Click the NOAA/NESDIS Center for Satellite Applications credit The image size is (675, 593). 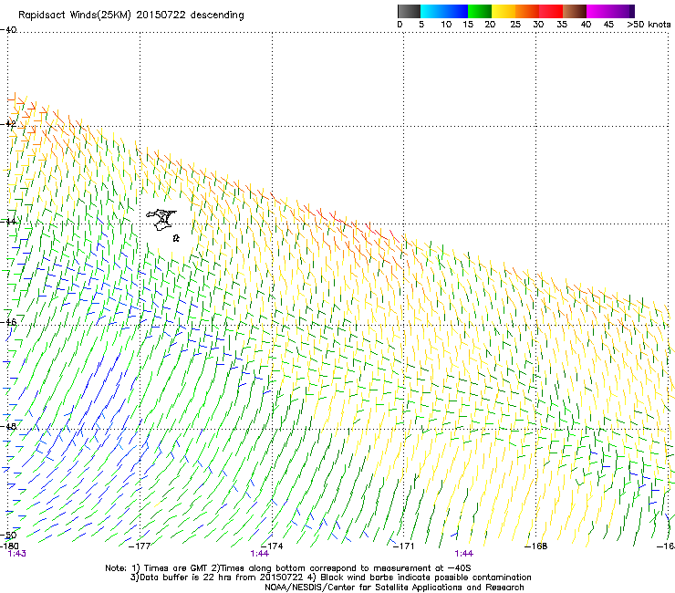click(x=394, y=588)
